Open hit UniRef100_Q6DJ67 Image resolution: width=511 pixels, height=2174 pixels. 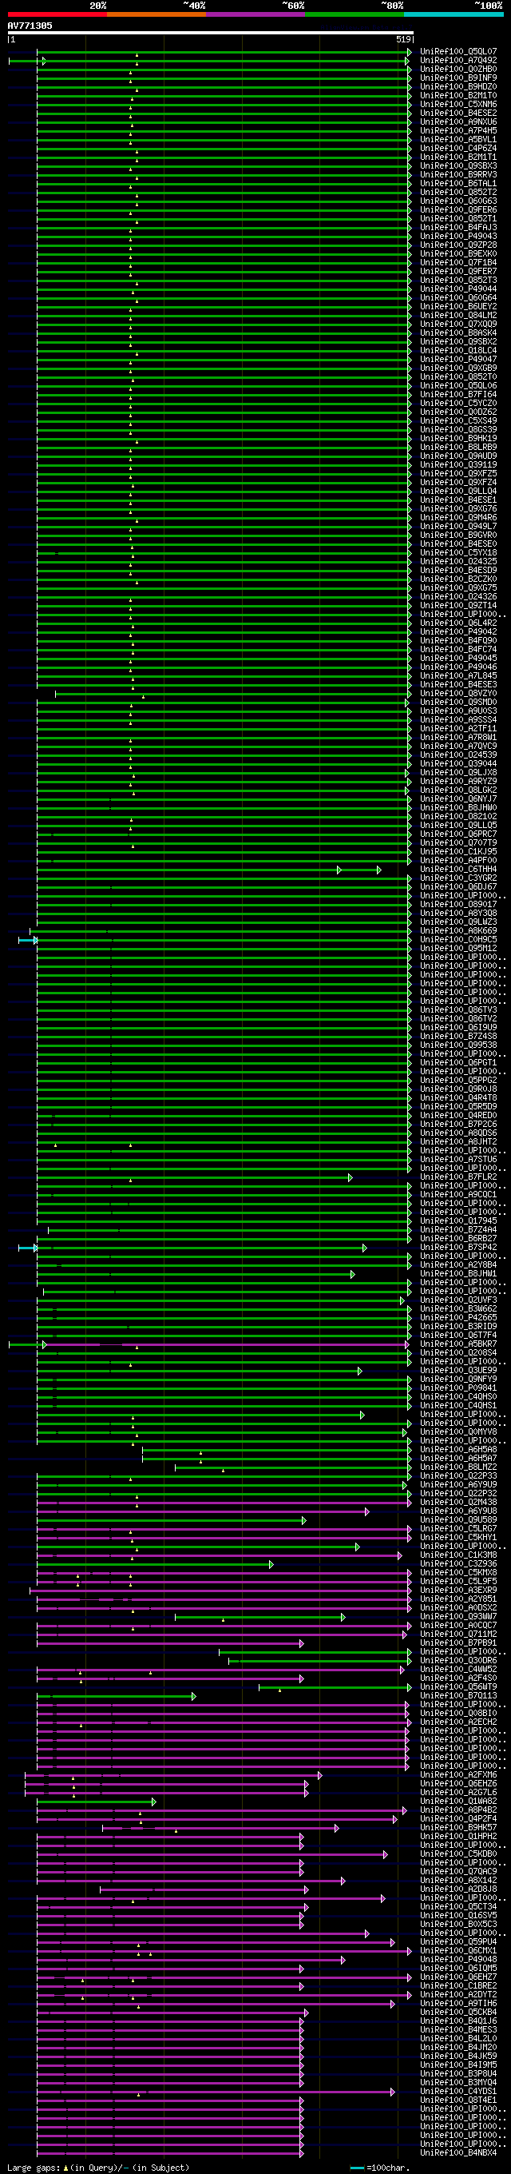[459, 887]
